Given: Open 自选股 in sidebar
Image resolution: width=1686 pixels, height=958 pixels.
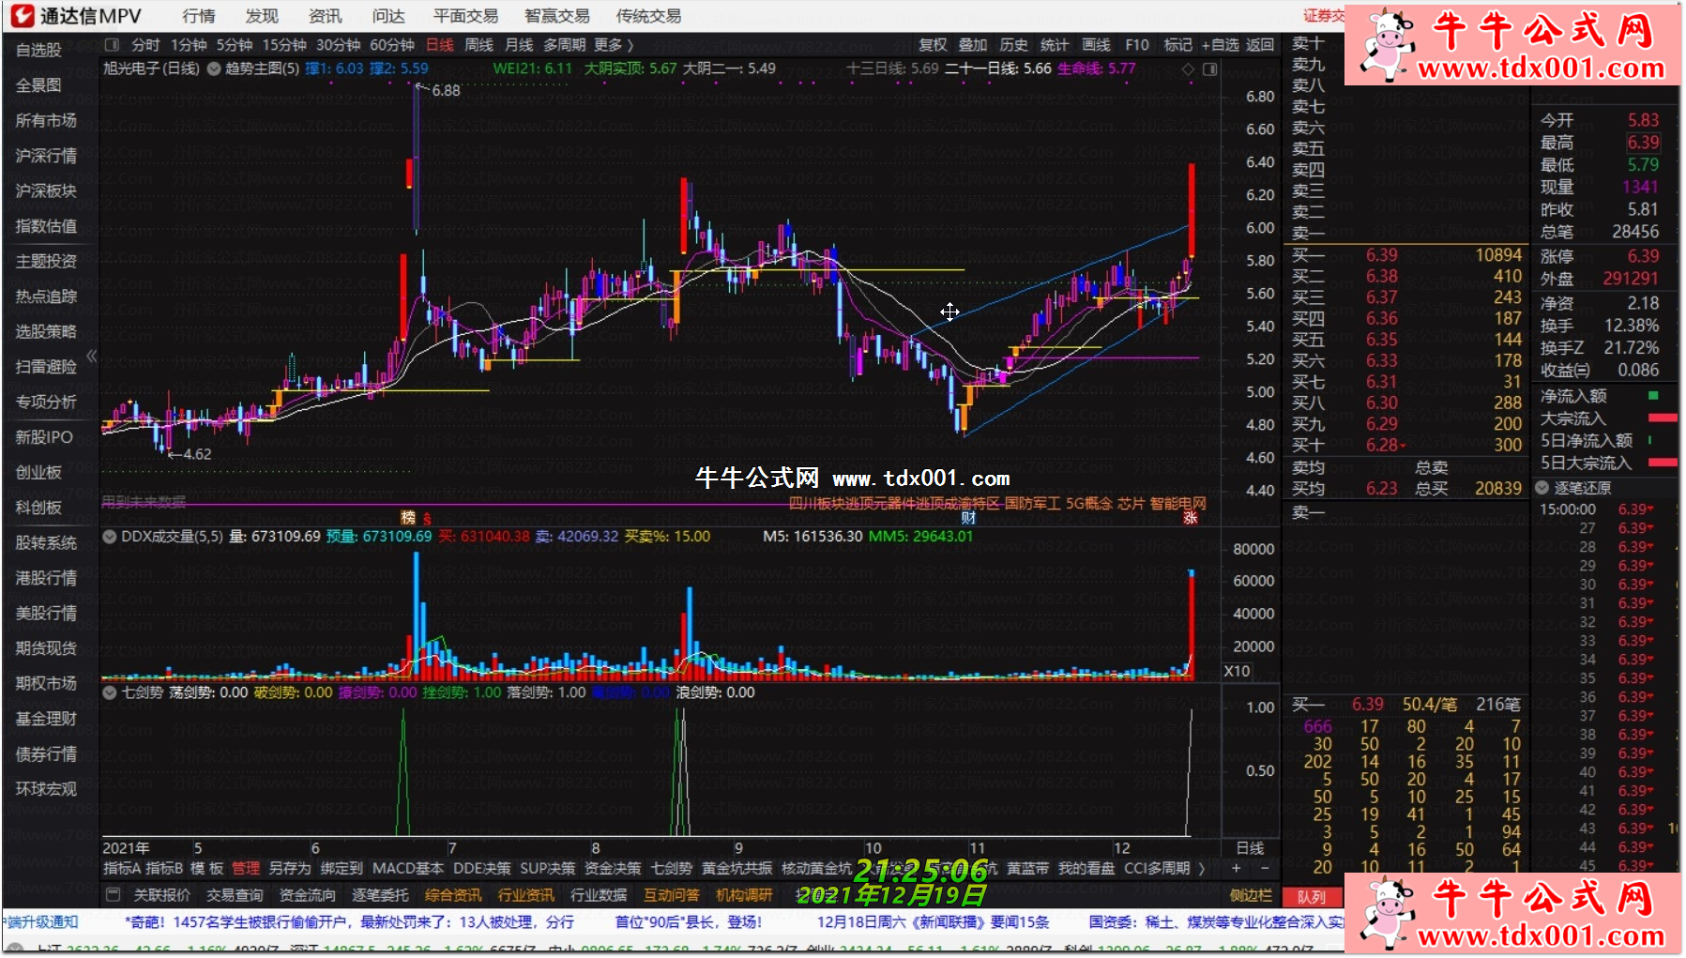Looking at the screenshot, I should point(38,50).
